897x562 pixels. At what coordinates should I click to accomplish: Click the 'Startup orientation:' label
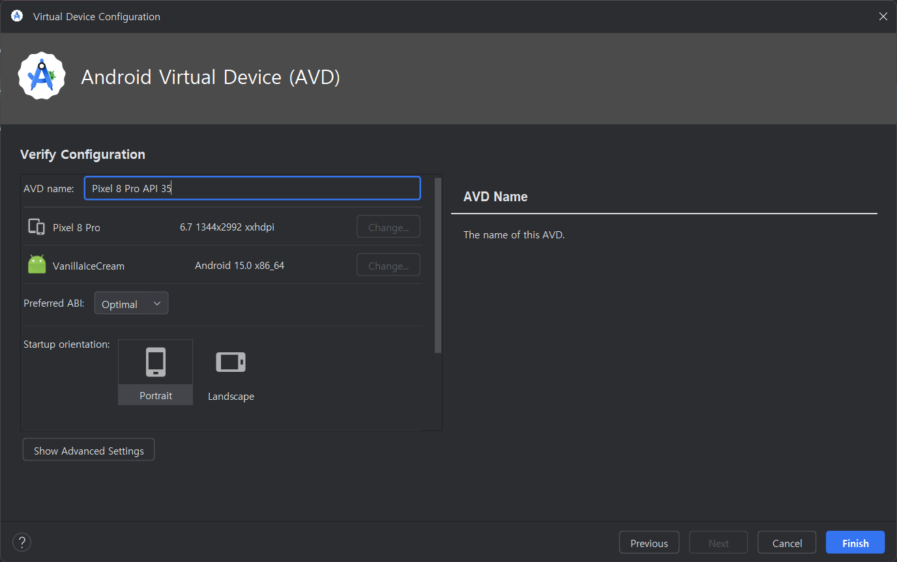pyautogui.click(x=66, y=344)
